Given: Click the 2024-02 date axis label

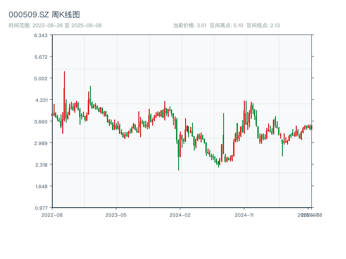Looking at the screenshot, I should pos(180,215).
